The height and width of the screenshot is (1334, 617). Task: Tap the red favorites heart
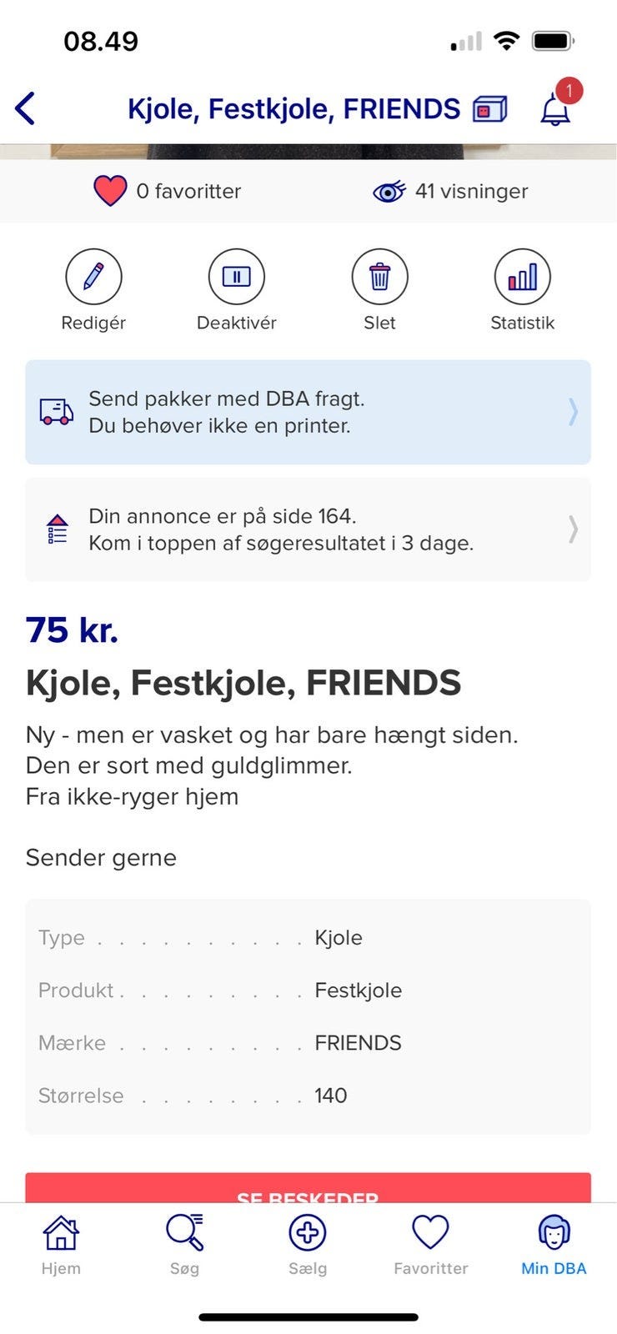[110, 191]
